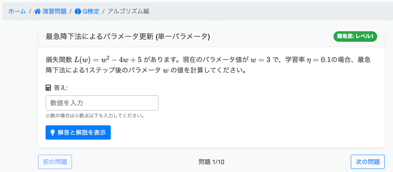This screenshot has width=393, height=172.
Task: Click the 小数の場合は小数点以下も入力 hint text
Action: [x=95, y=116]
